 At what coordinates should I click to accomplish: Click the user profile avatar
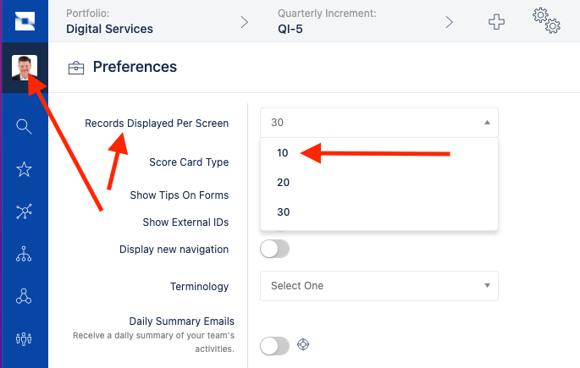[x=25, y=68]
